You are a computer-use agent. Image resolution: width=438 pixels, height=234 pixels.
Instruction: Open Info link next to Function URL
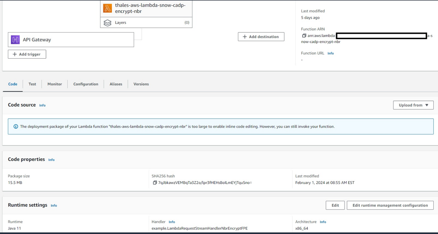coord(330,54)
